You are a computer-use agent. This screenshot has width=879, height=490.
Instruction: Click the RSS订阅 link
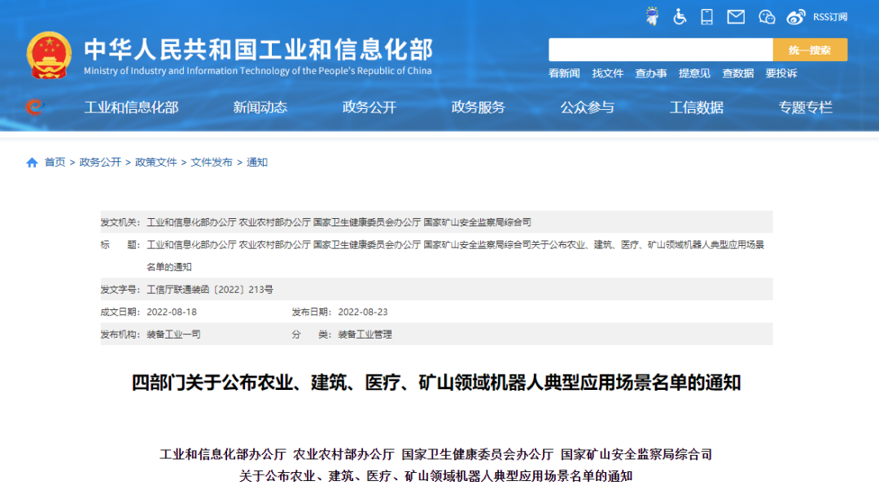(830, 17)
